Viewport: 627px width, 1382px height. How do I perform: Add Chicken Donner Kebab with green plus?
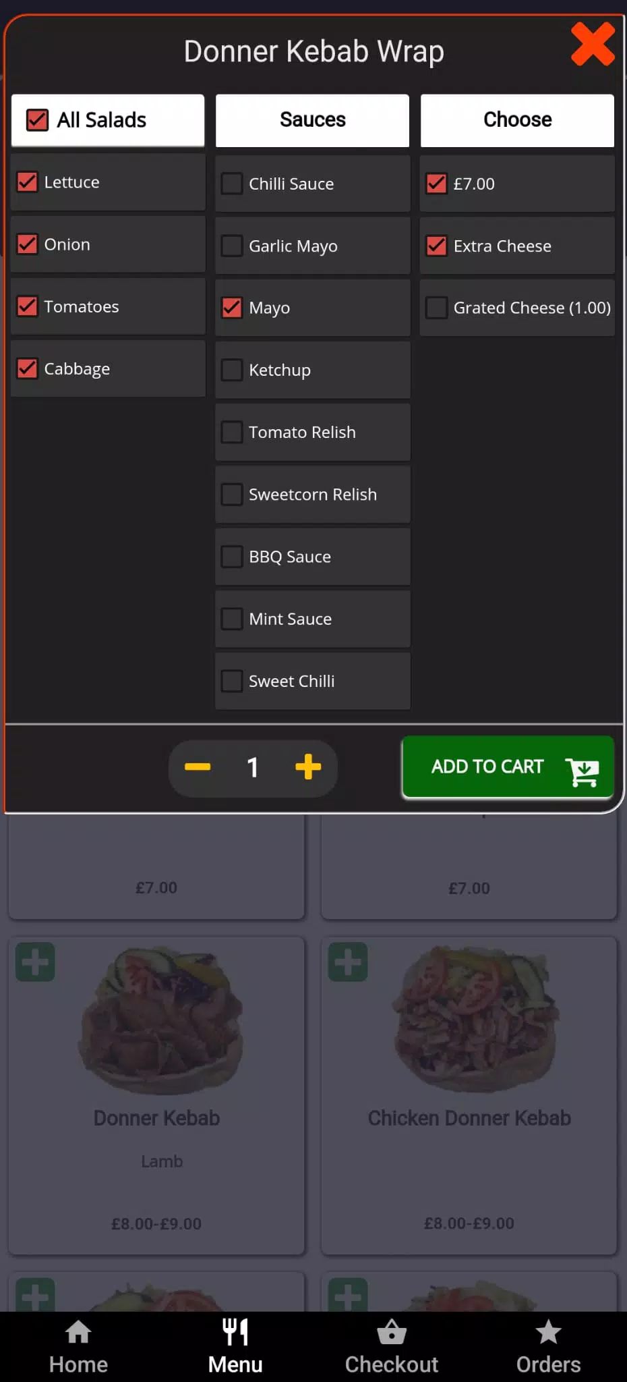(348, 962)
